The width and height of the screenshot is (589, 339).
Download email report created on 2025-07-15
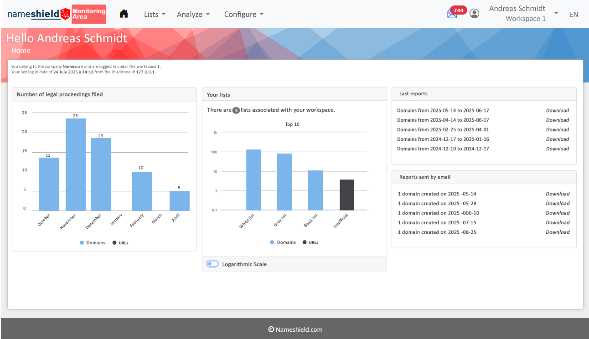pos(557,222)
